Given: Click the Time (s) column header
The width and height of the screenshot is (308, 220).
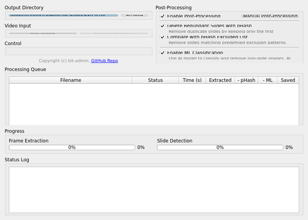Looking at the screenshot, I should coord(192,80).
